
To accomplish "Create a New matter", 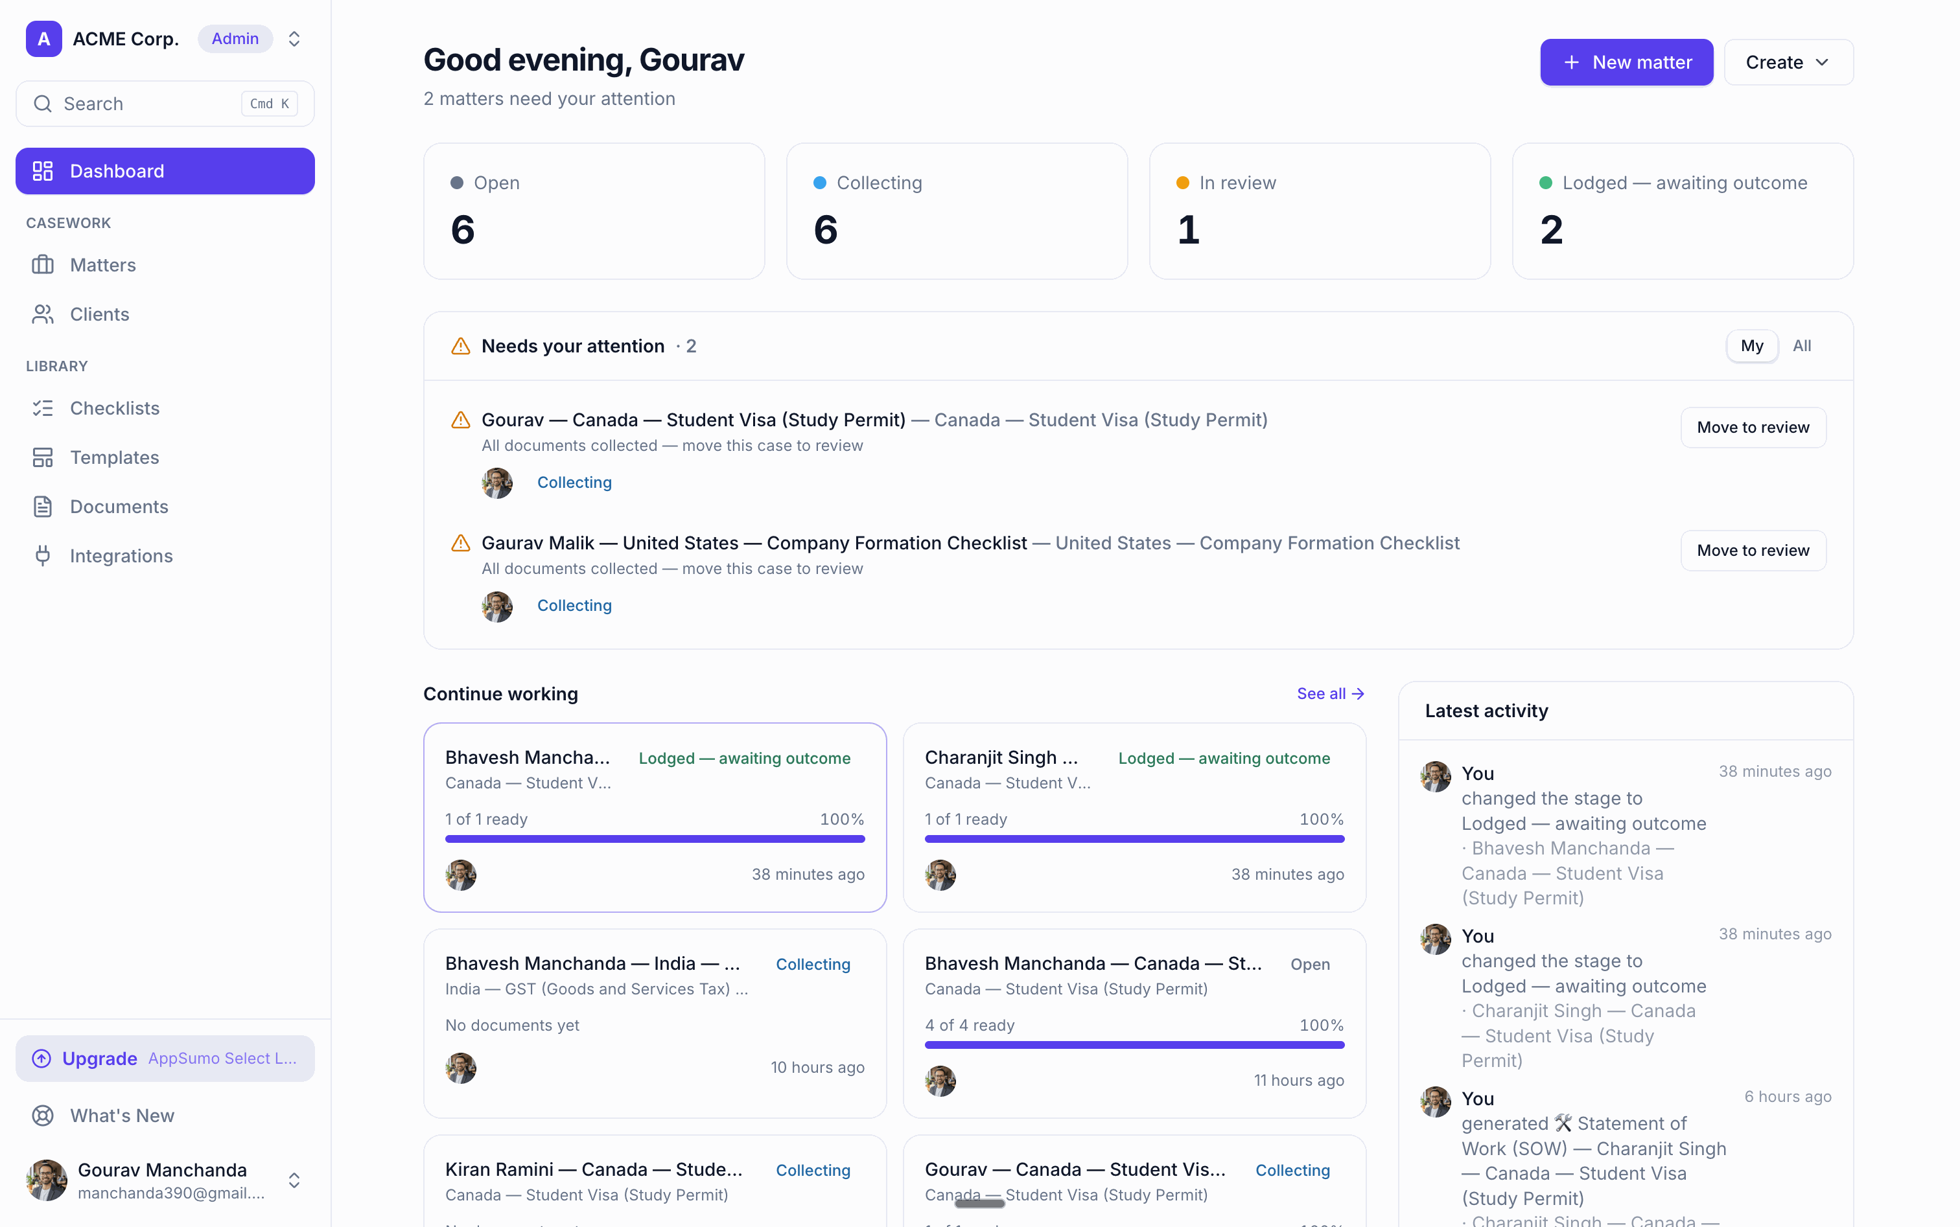I will coord(1626,62).
